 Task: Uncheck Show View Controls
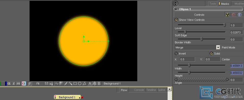[176, 20]
